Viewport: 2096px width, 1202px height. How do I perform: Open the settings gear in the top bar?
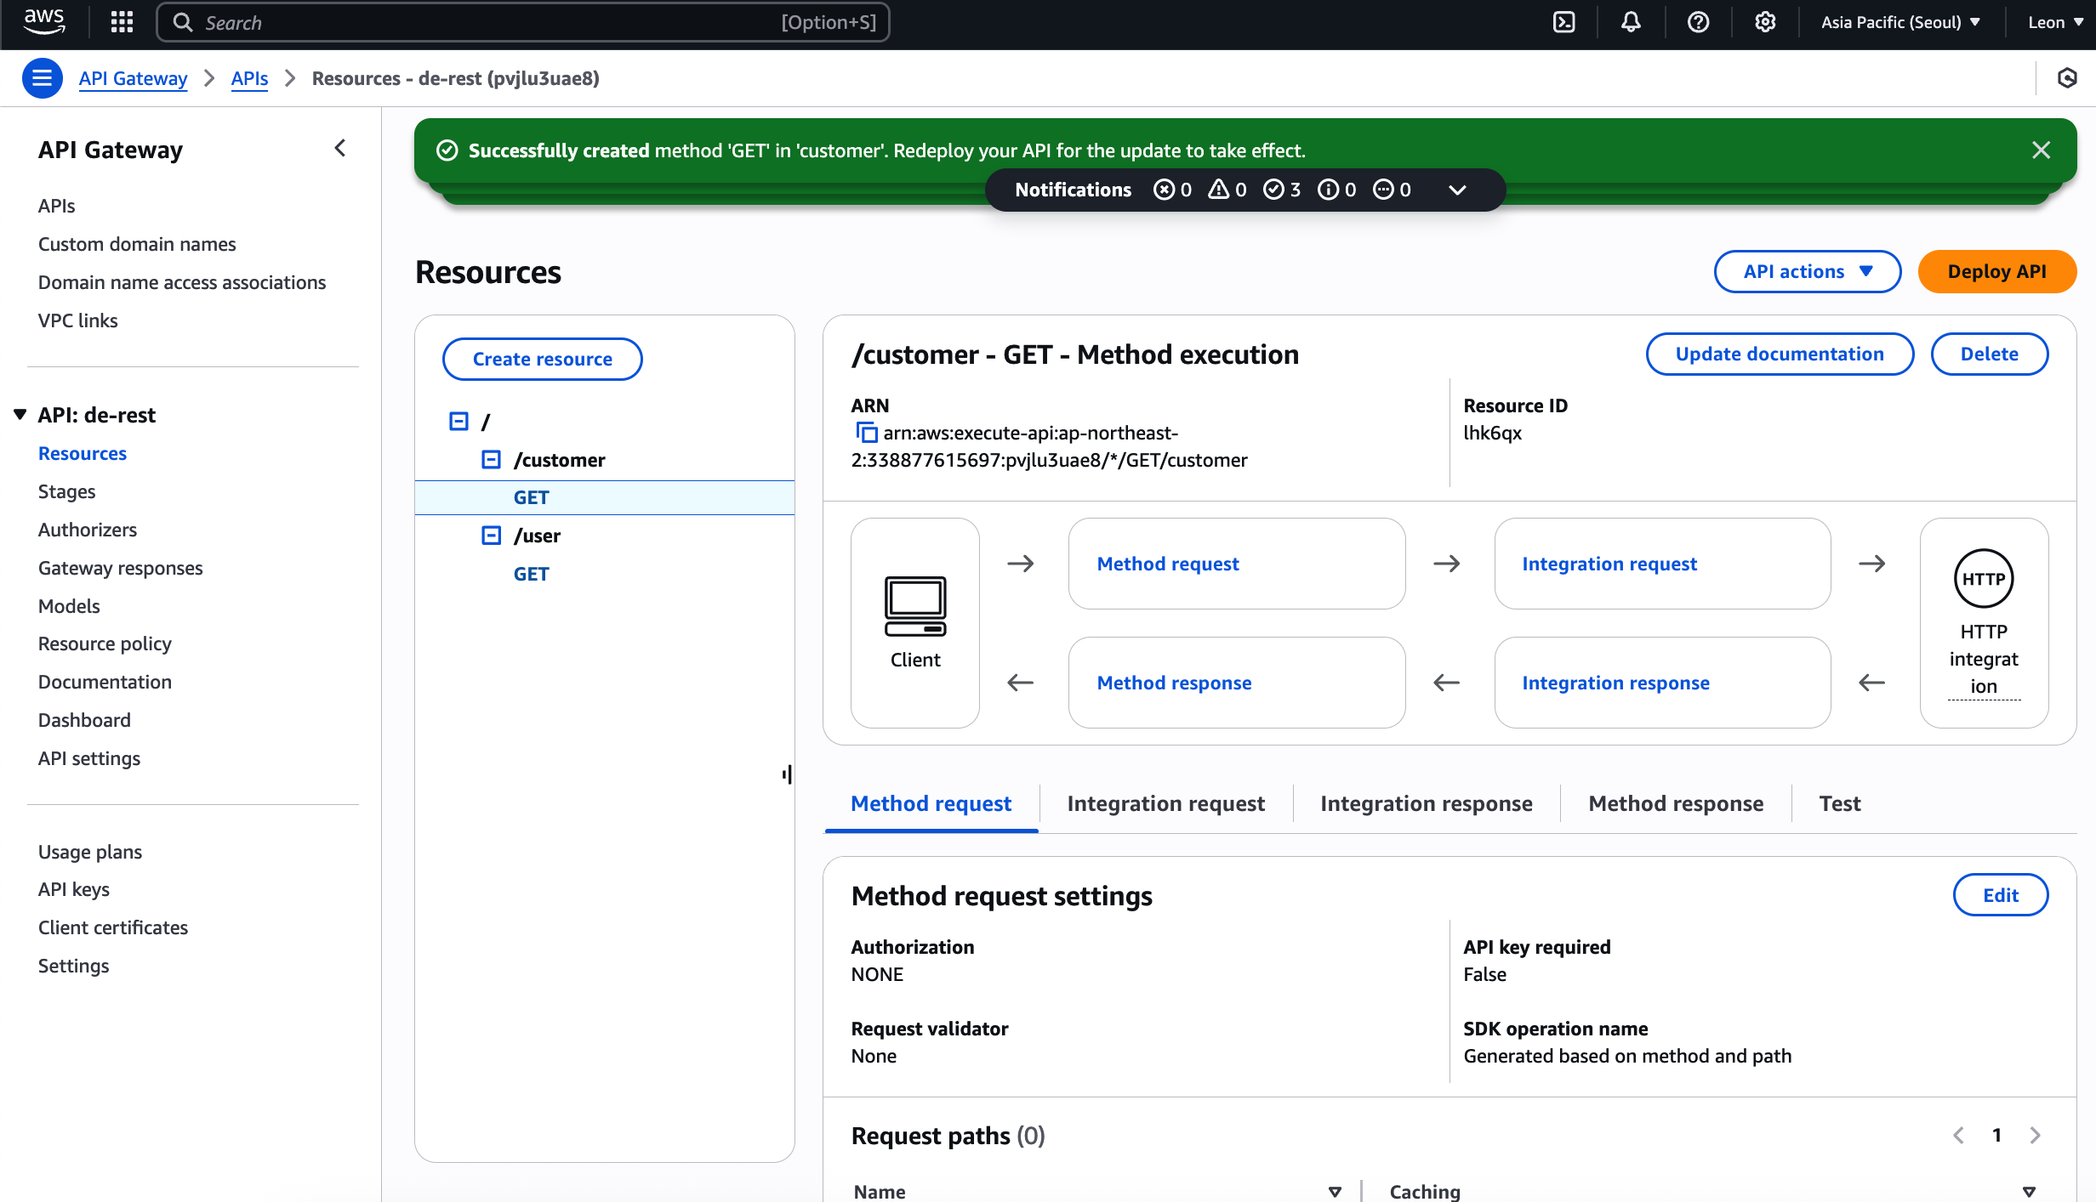tap(1765, 22)
